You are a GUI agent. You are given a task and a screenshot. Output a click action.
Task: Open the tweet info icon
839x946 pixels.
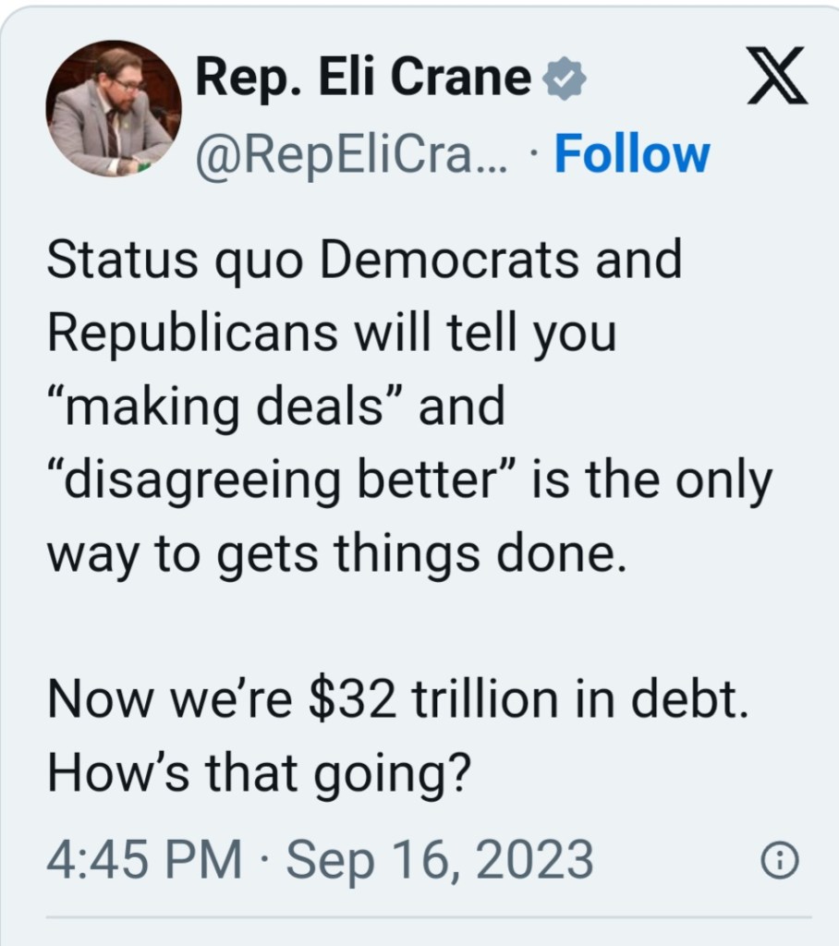click(778, 861)
